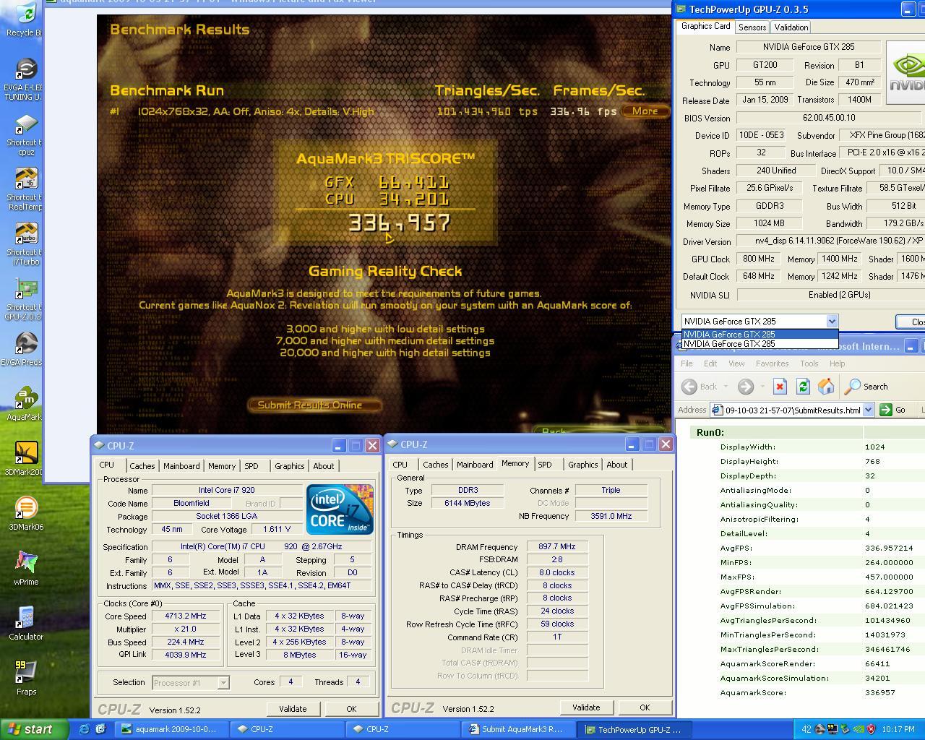The image size is (925, 740).
Task: Click the second quick launch icon in taskbar
Action: point(100,729)
